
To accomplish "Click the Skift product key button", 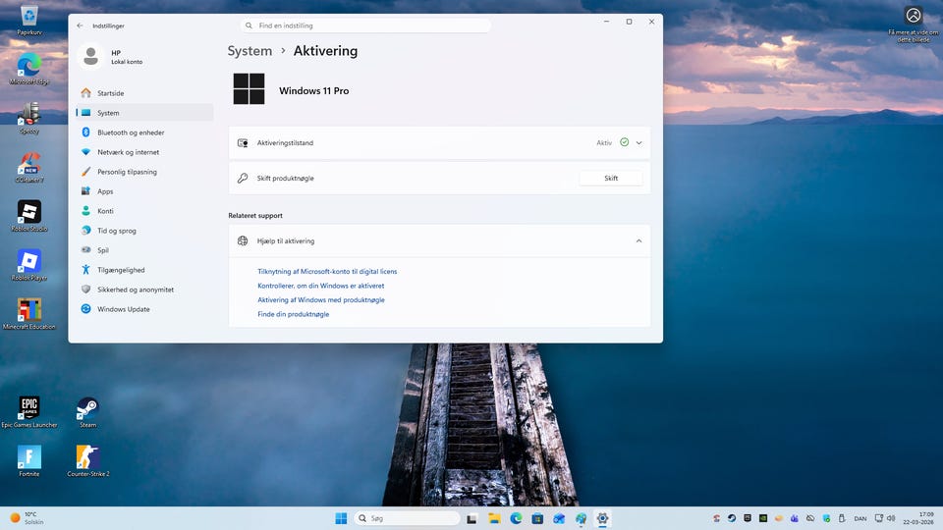I will pyautogui.click(x=610, y=179).
